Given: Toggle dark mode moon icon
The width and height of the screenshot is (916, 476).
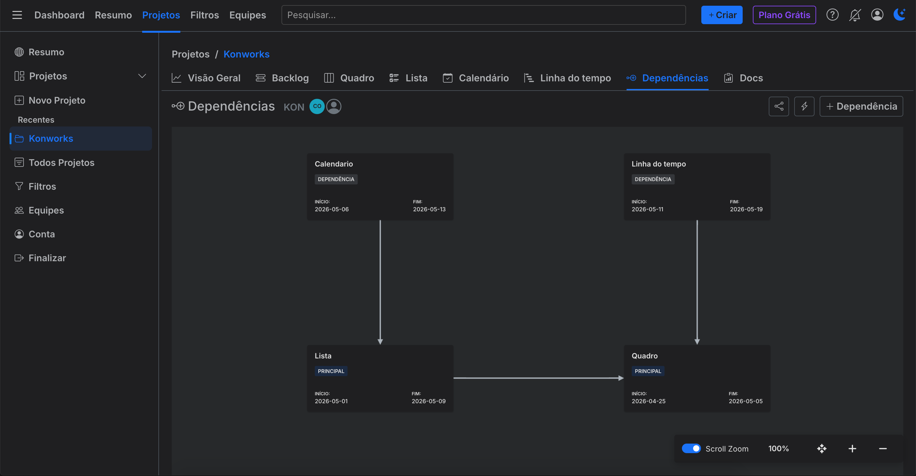Looking at the screenshot, I should pyautogui.click(x=900, y=15).
